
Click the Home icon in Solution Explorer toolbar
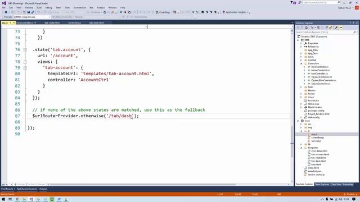[x=306, y=27]
